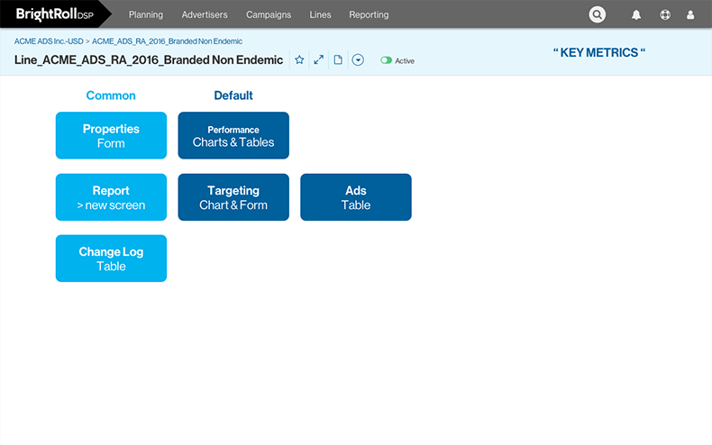Click the ACME ADS Inc.-USD breadcrumb link

pyautogui.click(x=48, y=41)
